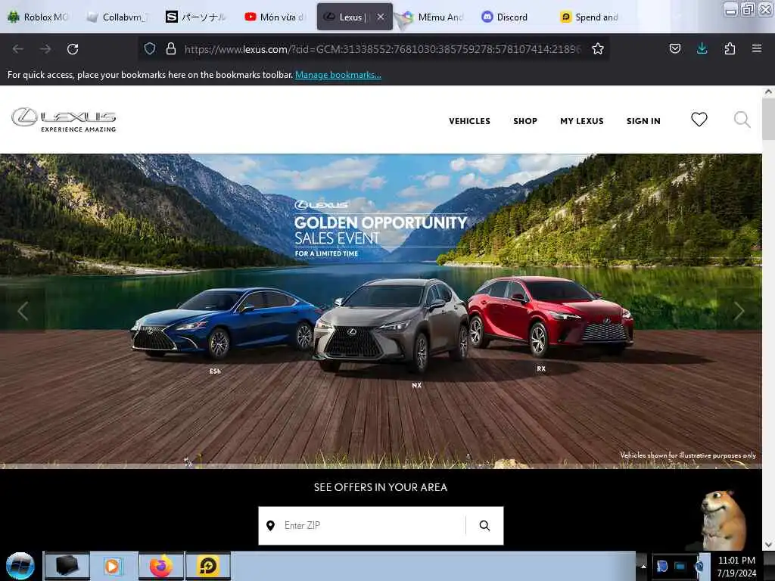Screen dimensions: 775x581
Task: Switch to the Roblox tab
Action: tap(39, 17)
